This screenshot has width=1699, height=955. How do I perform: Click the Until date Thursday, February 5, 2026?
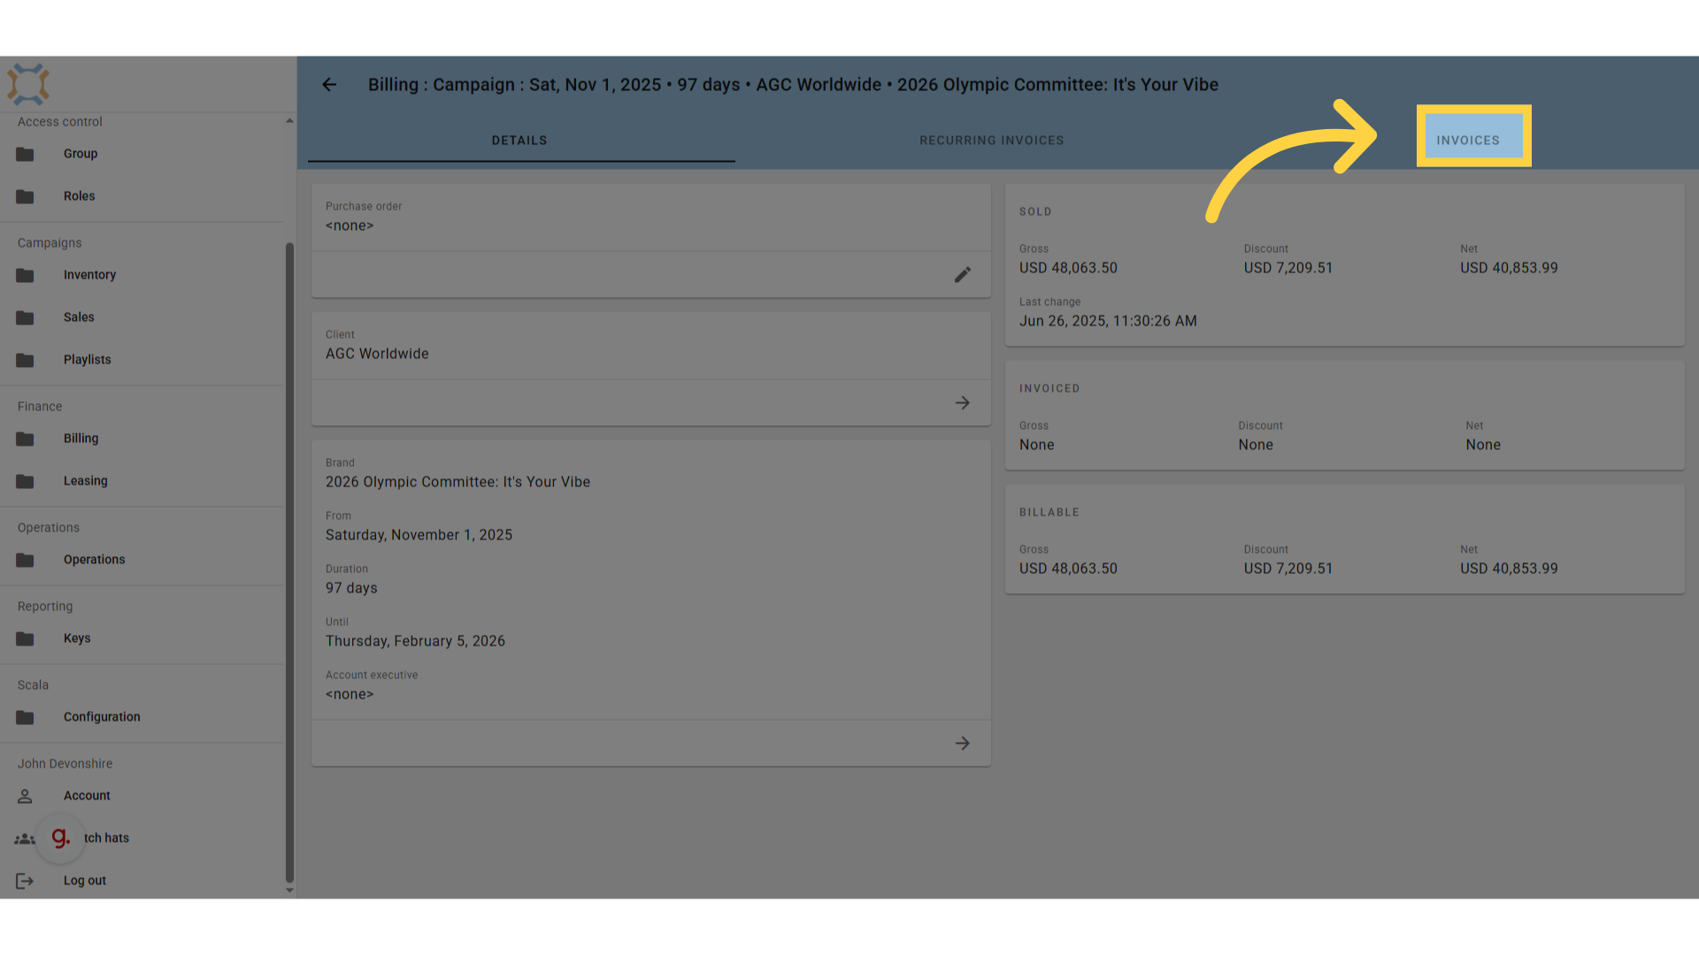[415, 641]
